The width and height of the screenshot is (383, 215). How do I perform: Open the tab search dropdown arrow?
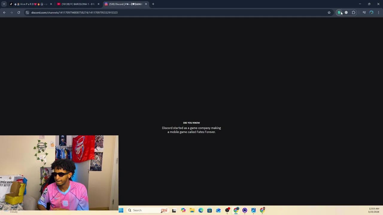pos(4,4)
